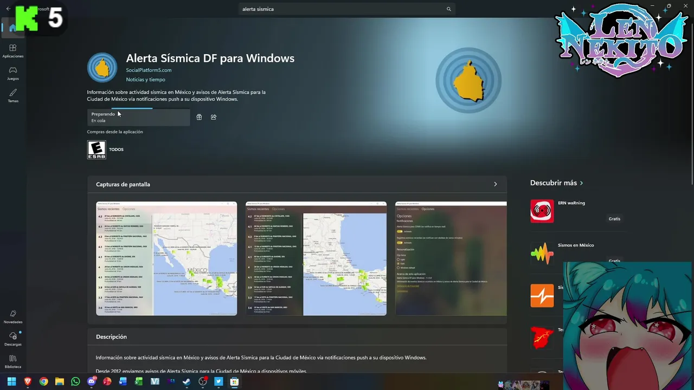Open the Noticias y tiempo category link
The width and height of the screenshot is (694, 390).
[x=145, y=80]
